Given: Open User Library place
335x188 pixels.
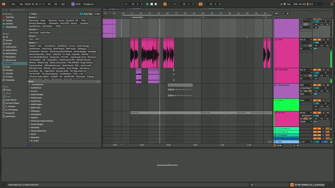Looking at the screenshot, I should (x=11, y=100).
